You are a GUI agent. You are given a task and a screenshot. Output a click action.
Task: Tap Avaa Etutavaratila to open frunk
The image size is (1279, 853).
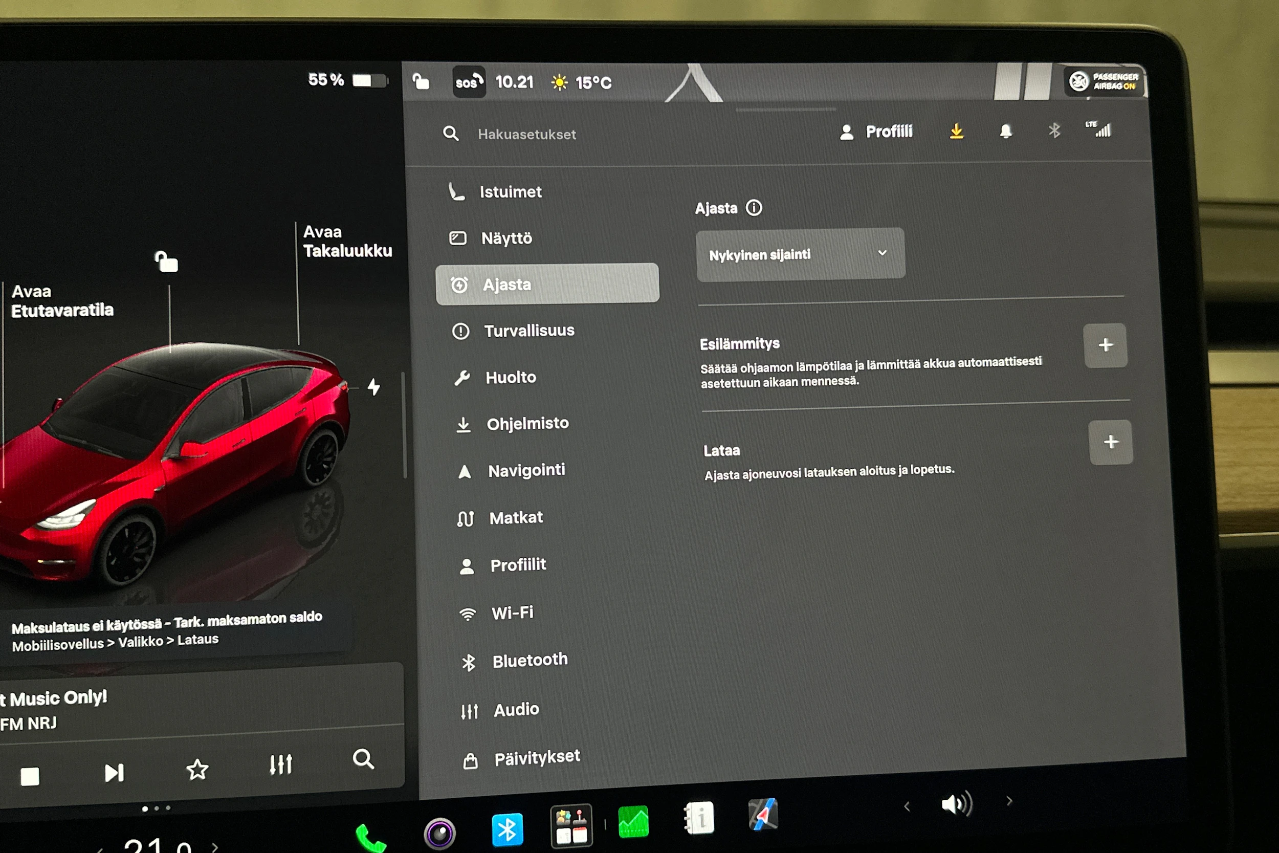tap(62, 301)
